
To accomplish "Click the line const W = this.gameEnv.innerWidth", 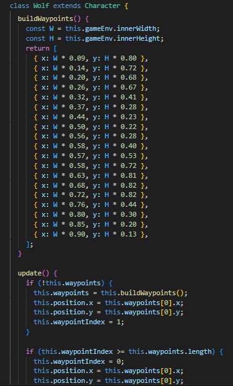I will pyautogui.click(x=93, y=29).
